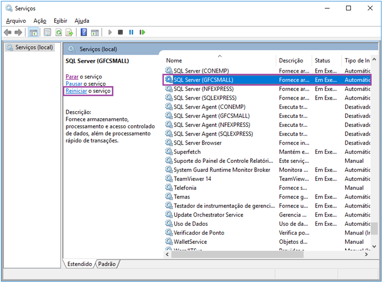Click the horizontal scrollbar thumb of the services list

tap(237, 254)
